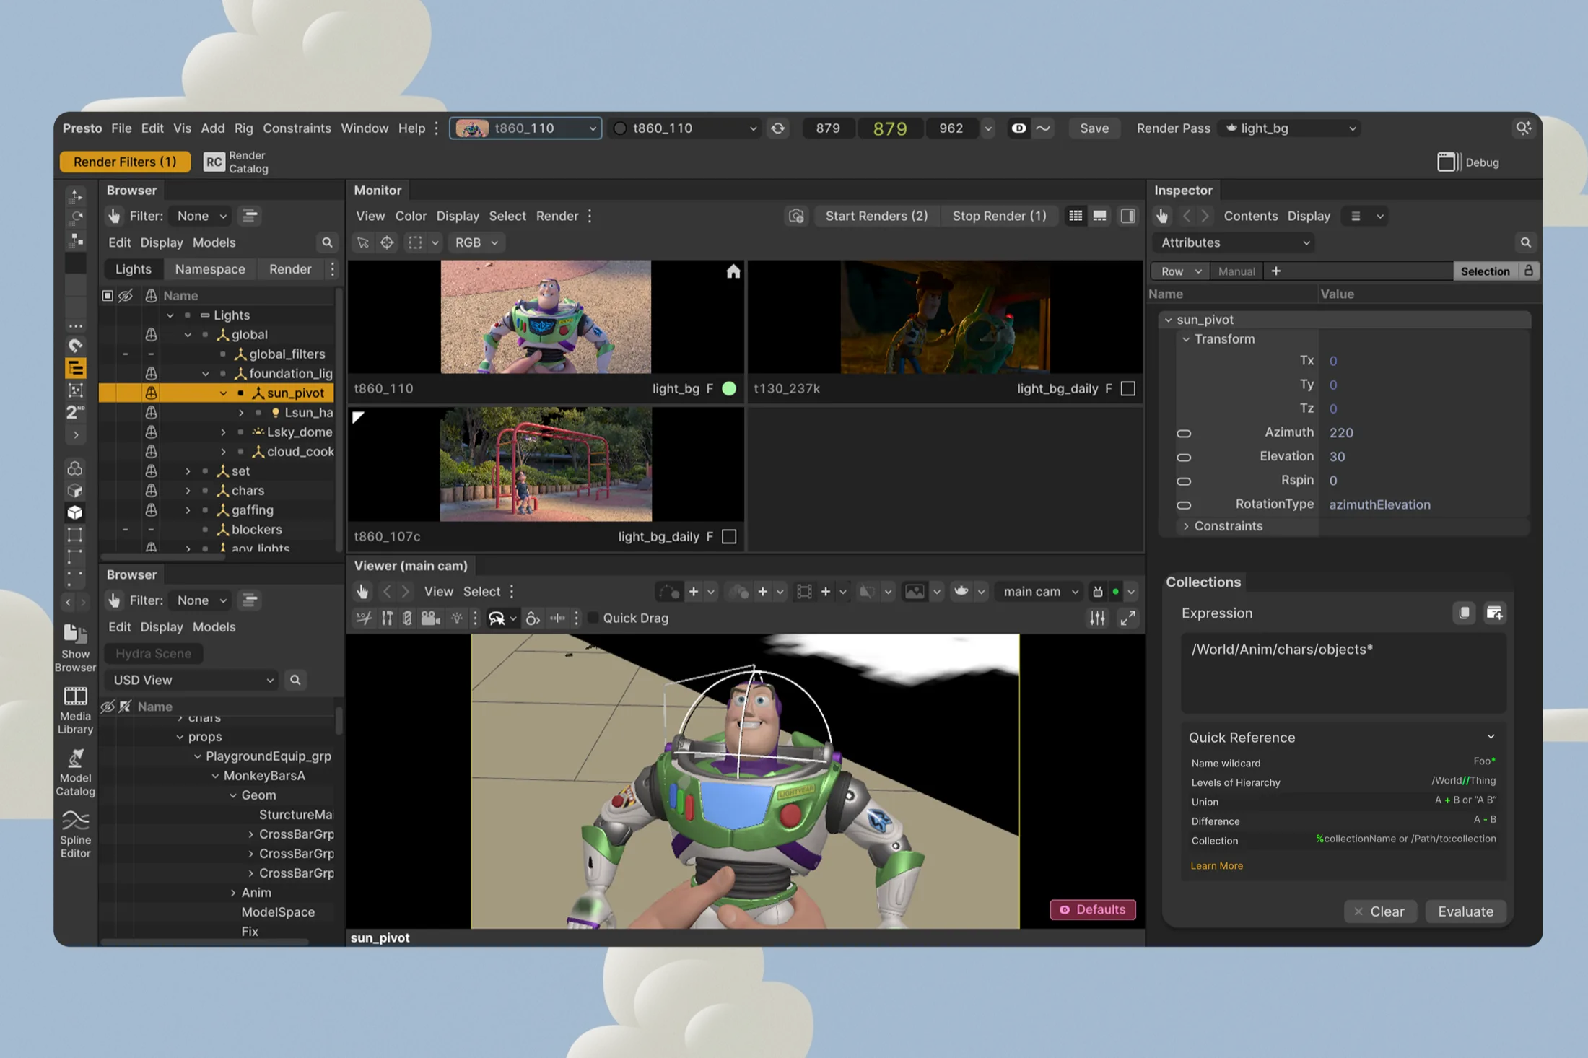Viewport: 1588px width, 1058px height.
Task: Click the Save button
Action: [x=1094, y=128]
